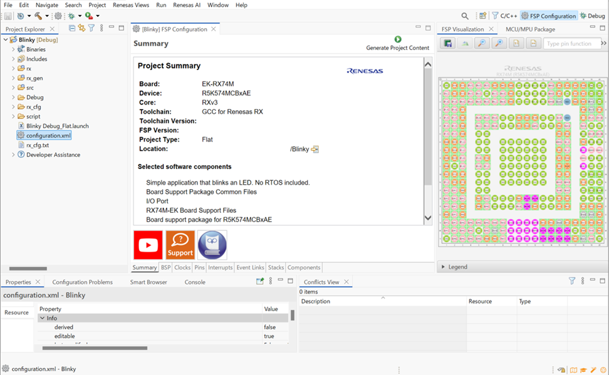
Task: Click the Conflicts View filter funnel icon
Action: point(572,281)
